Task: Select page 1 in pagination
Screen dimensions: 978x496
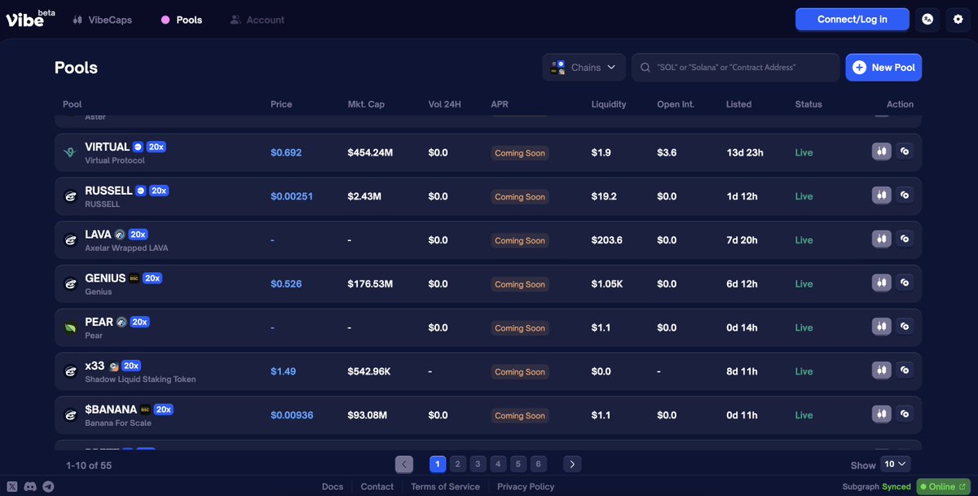Action: tap(438, 464)
